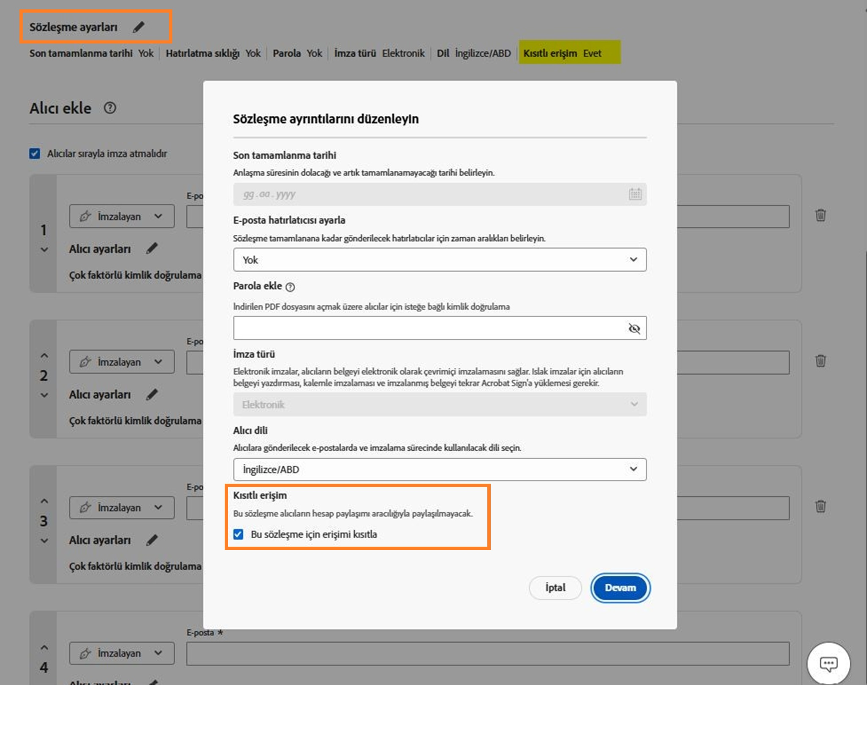
Task: Open the chat support bubble icon
Action: coord(828,664)
